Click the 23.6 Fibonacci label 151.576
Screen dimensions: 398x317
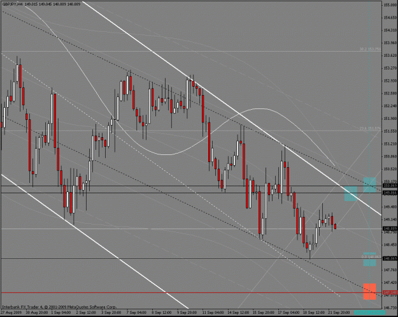pos(370,129)
